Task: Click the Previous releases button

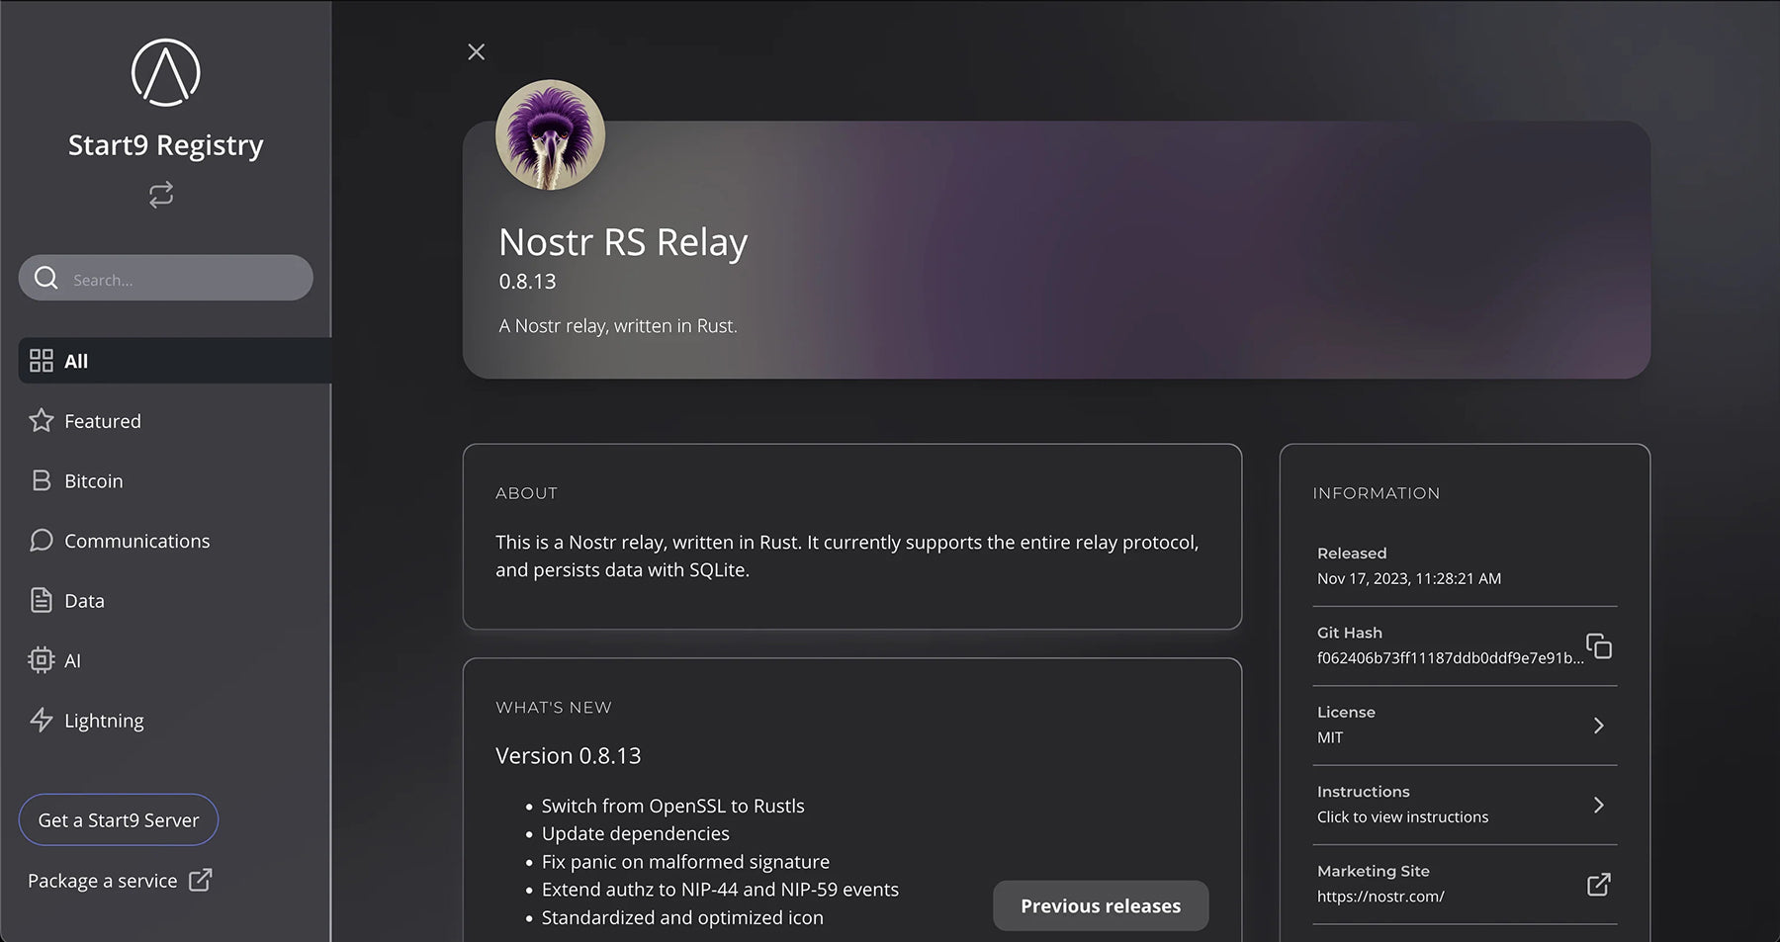Action: coord(1100,905)
